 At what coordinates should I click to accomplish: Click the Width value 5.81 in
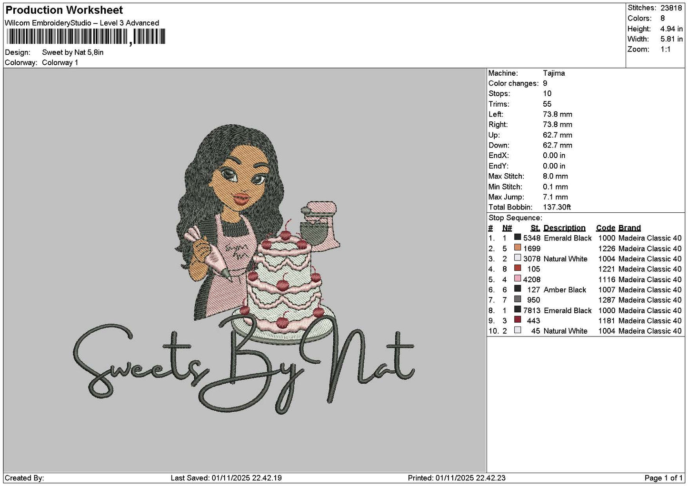[x=671, y=39]
